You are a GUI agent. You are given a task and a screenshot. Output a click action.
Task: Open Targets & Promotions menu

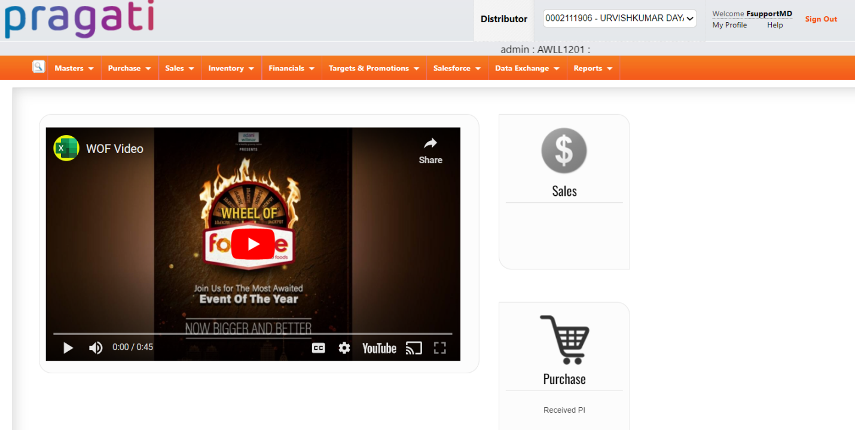374,68
